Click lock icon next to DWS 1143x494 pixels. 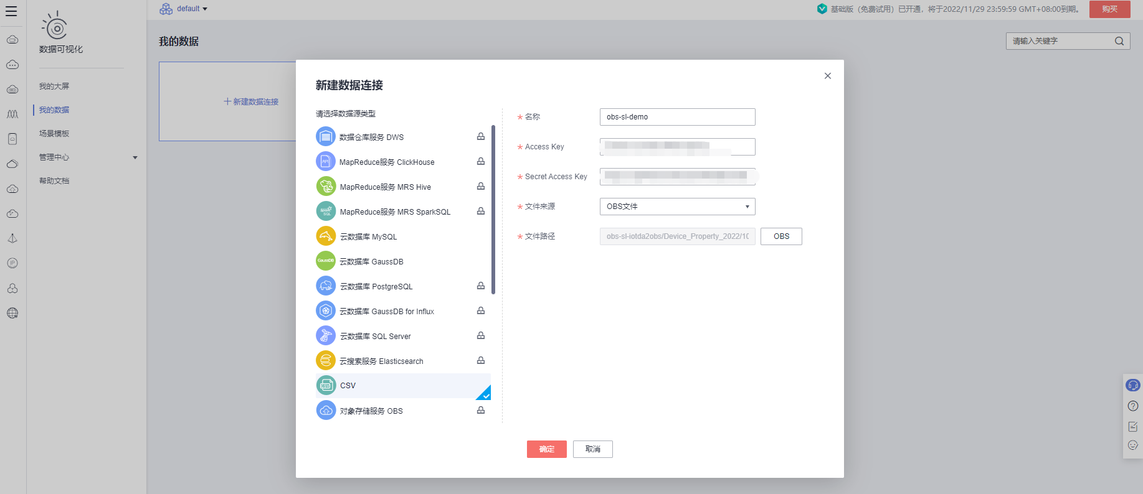tap(481, 136)
